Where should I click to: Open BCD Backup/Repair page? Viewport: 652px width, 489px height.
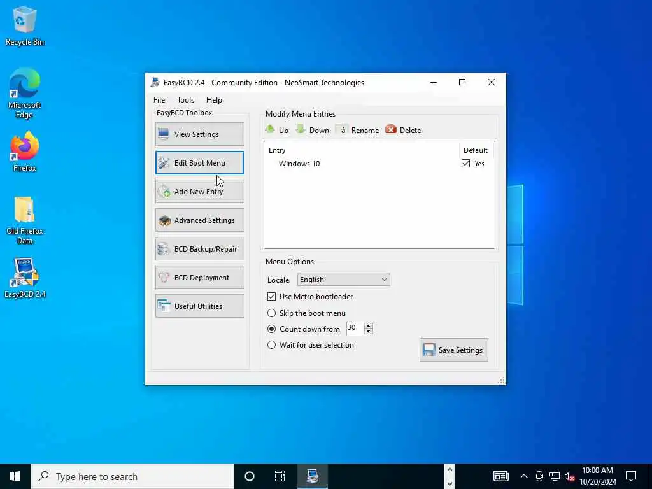[199, 249]
